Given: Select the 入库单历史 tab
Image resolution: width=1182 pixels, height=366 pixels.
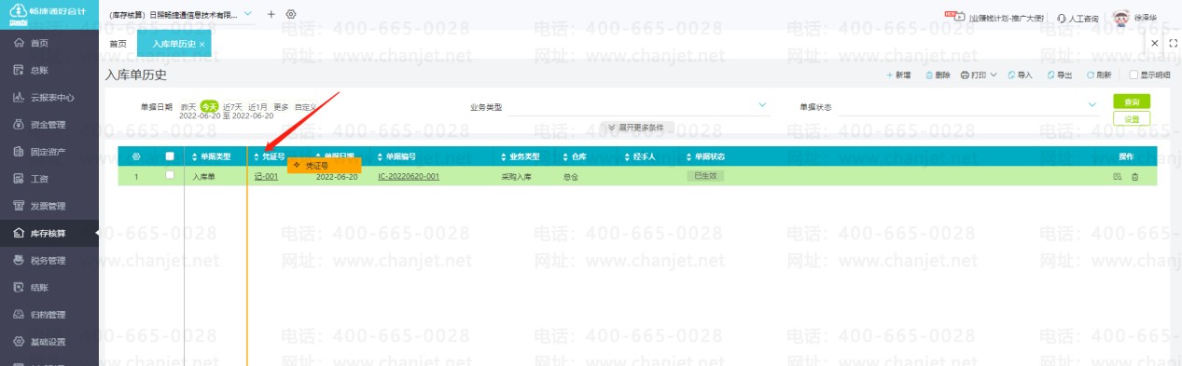Looking at the screenshot, I should coord(174,44).
